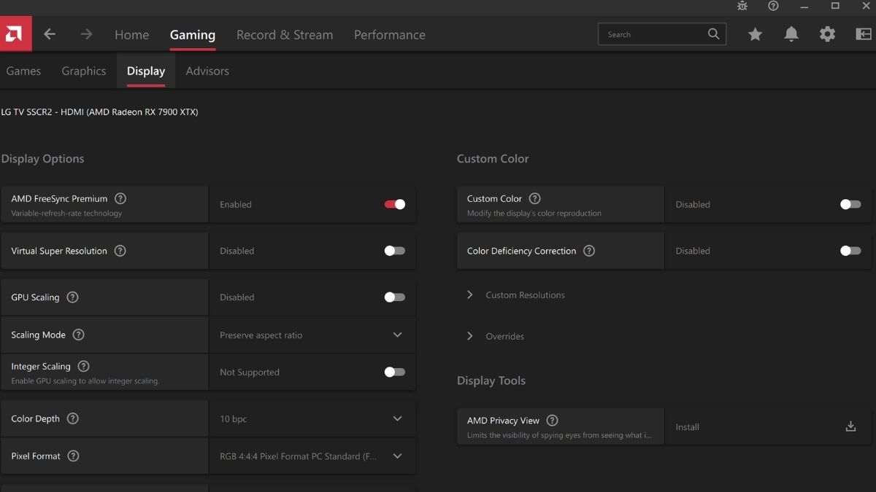The height and width of the screenshot is (492, 876).
Task: Select the LG TV SSCR2 HDMI display label
Action: tap(99, 112)
